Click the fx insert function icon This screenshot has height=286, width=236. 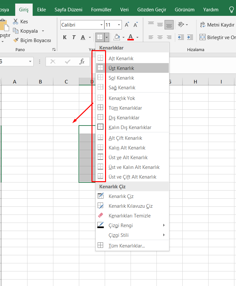pos(82,61)
